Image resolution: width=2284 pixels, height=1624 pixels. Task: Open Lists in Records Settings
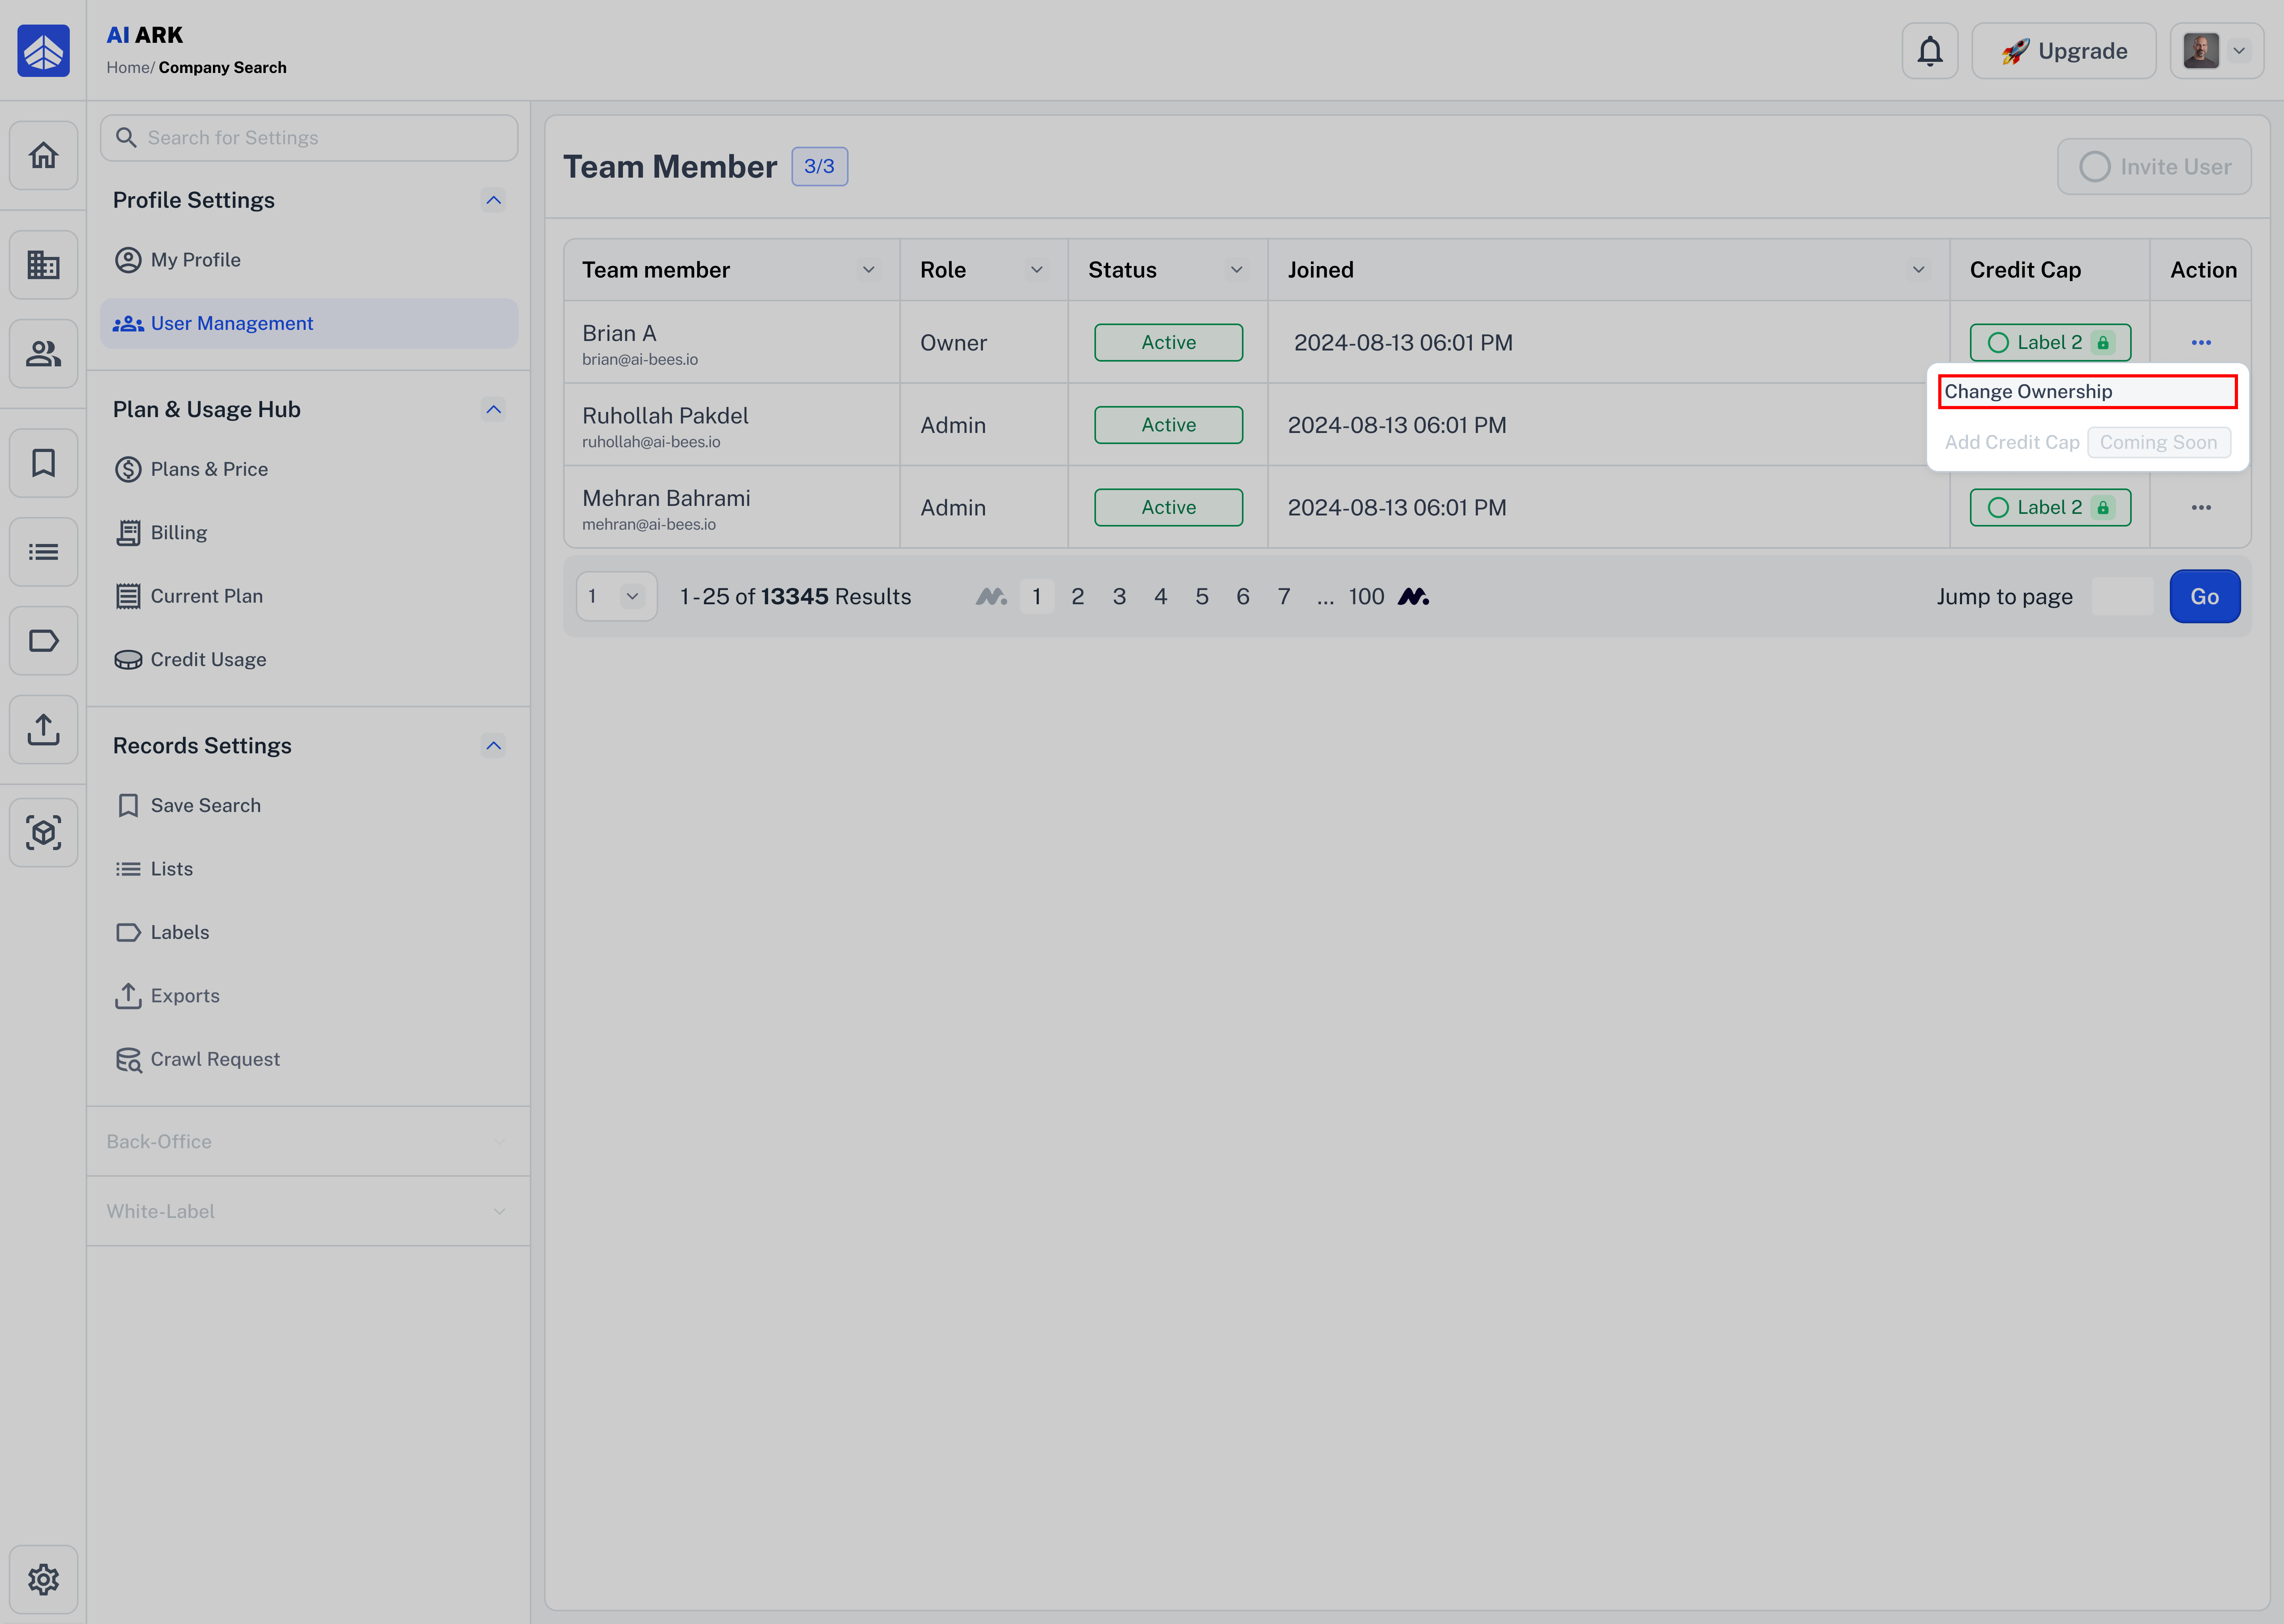pyautogui.click(x=309, y=869)
